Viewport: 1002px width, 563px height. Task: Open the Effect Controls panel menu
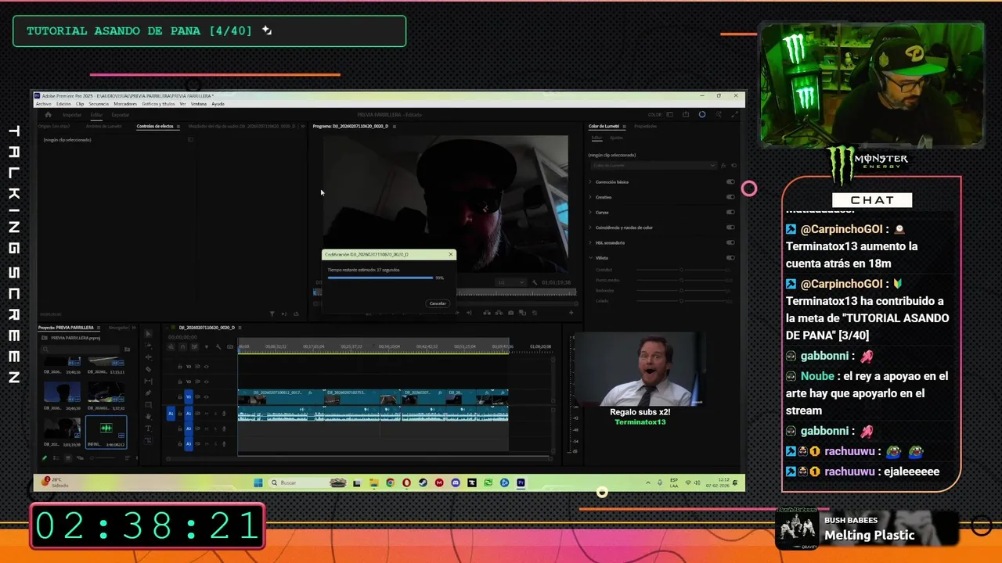tap(178, 126)
